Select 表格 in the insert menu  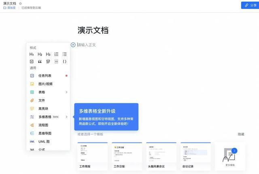(x=48, y=92)
